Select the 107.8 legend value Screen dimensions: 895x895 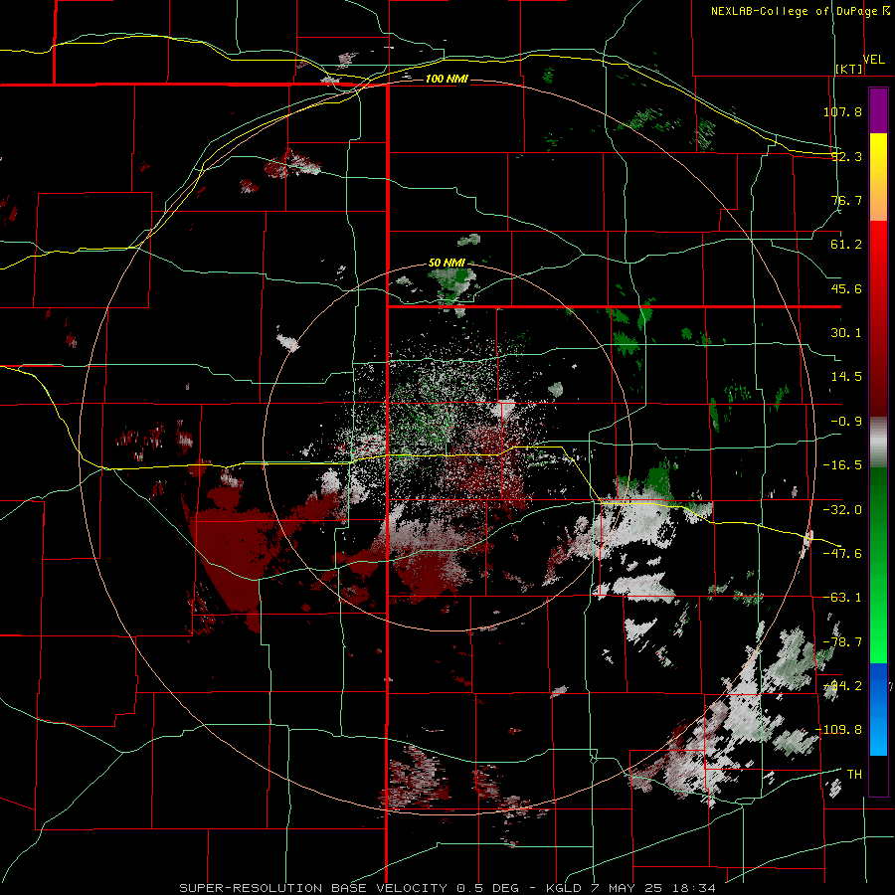[x=842, y=111]
